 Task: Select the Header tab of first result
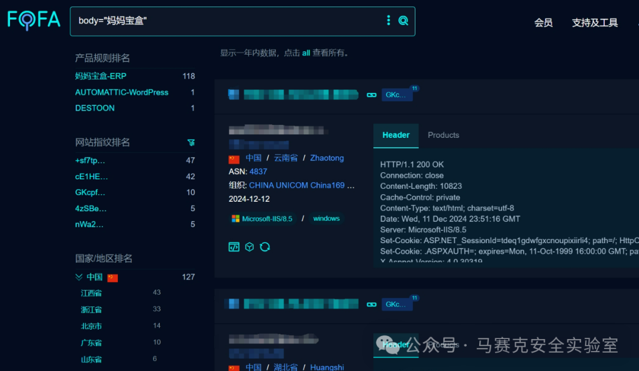pos(396,136)
